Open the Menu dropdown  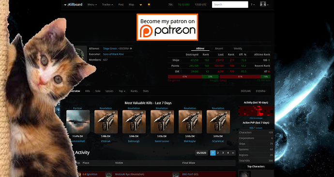click(92, 4)
